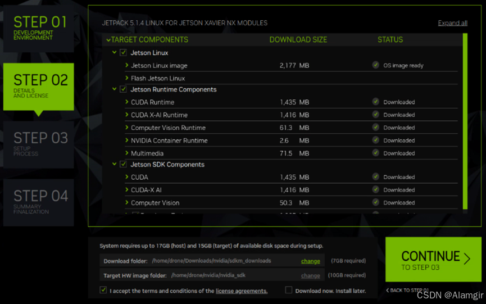Click the 50.3 MB size value
Viewport: 486px width, 304px height.
(x=294, y=203)
